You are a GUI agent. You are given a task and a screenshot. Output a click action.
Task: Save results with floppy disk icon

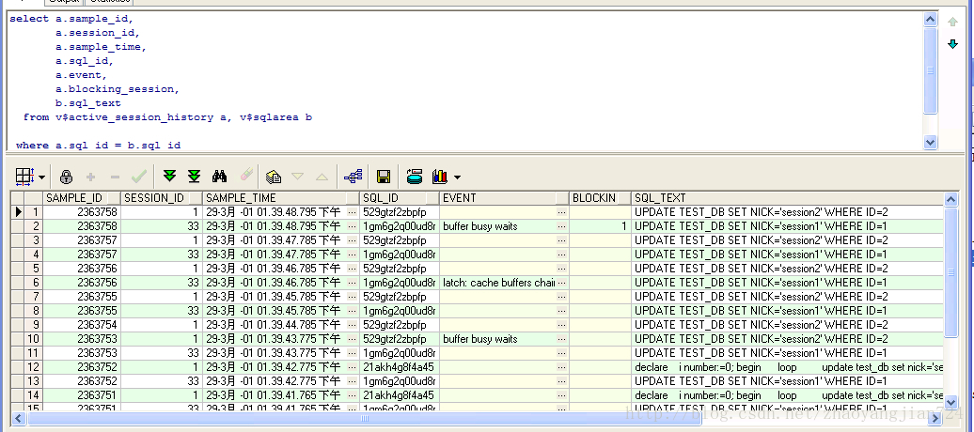point(384,177)
